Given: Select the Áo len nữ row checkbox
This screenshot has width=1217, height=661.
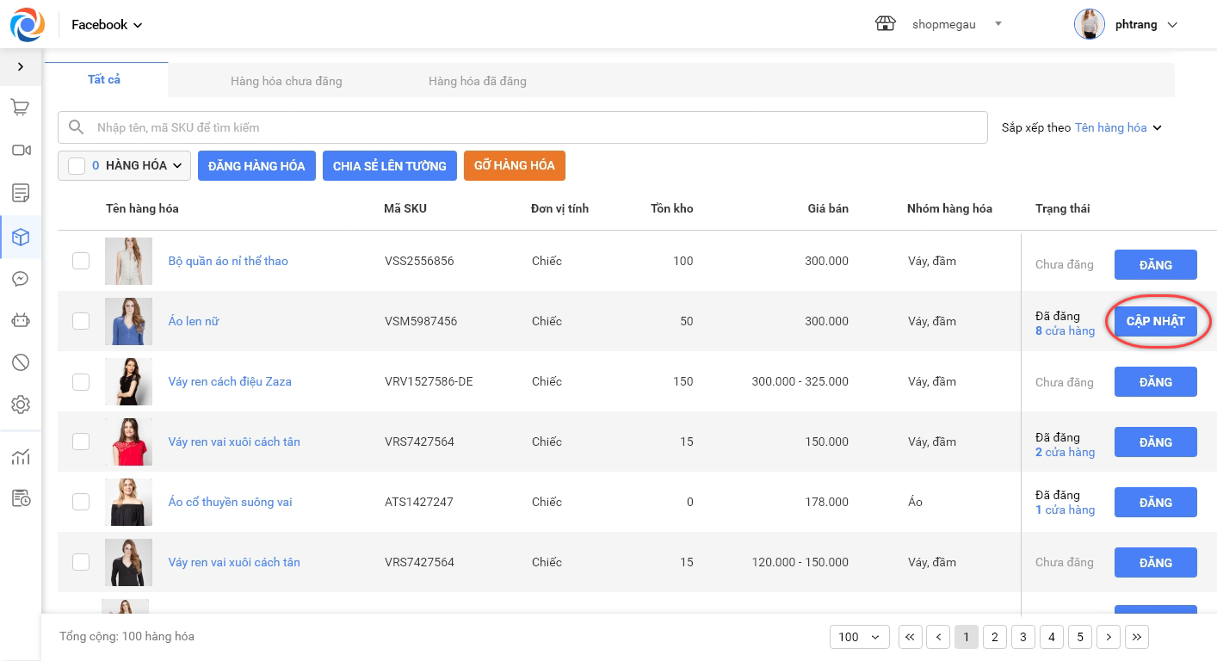Looking at the screenshot, I should (x=81, y=321).
